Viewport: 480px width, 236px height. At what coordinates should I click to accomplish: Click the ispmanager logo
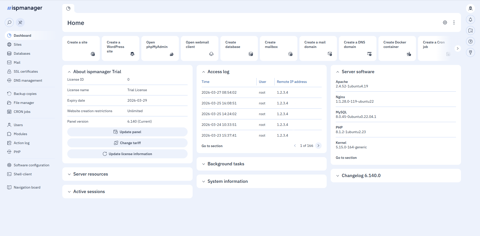point(25,8)
